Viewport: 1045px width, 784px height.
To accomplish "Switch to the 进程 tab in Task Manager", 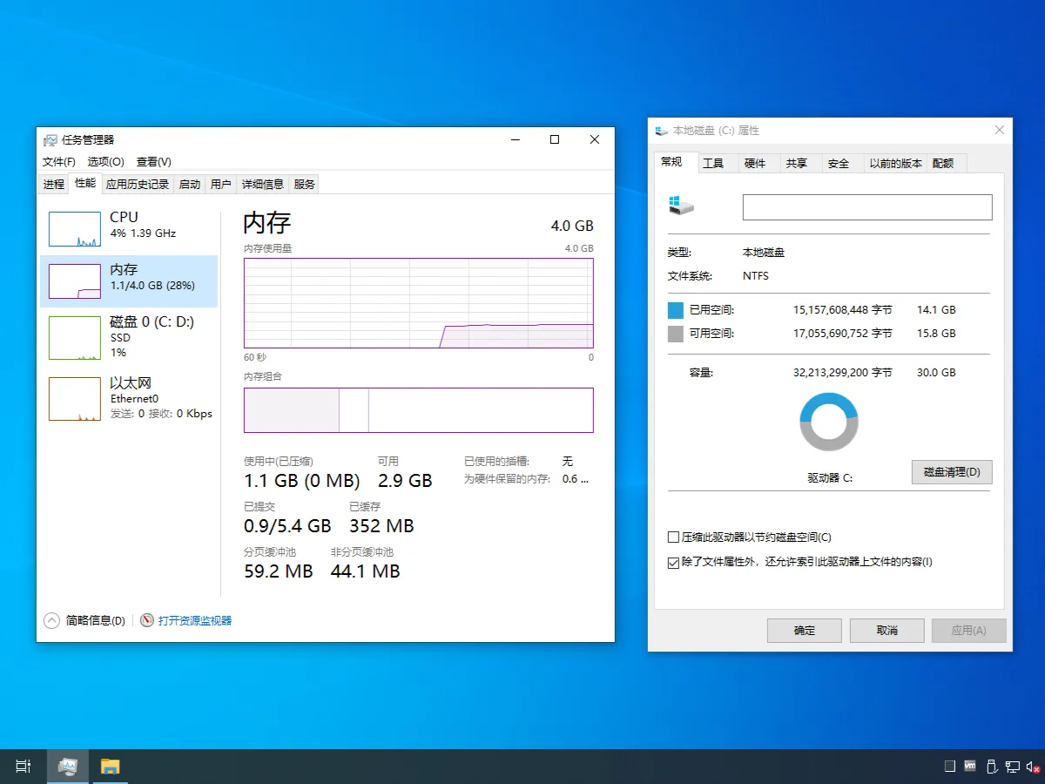I will click(x=52, y=183).
